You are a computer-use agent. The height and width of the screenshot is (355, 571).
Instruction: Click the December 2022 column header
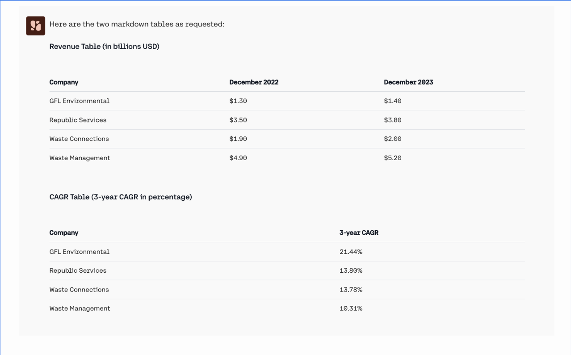pyautogui.click(x=254, y=82)
